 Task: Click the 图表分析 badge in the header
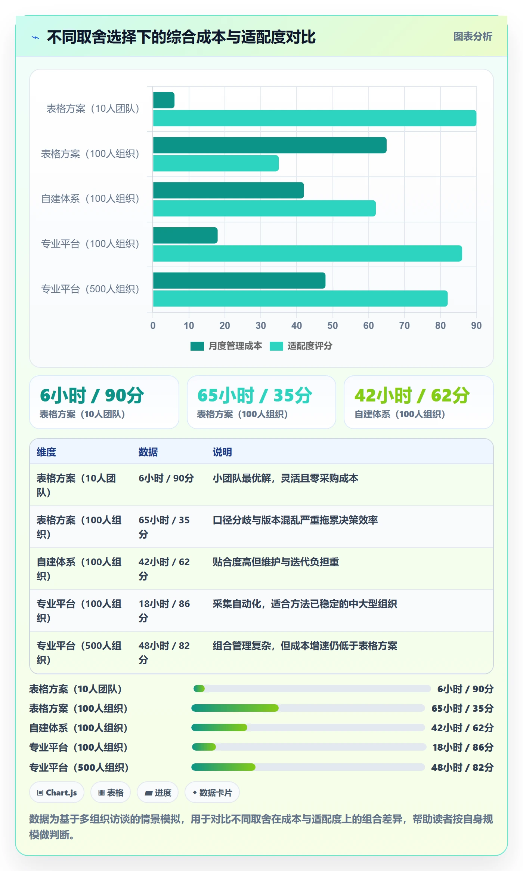(473, 37)
